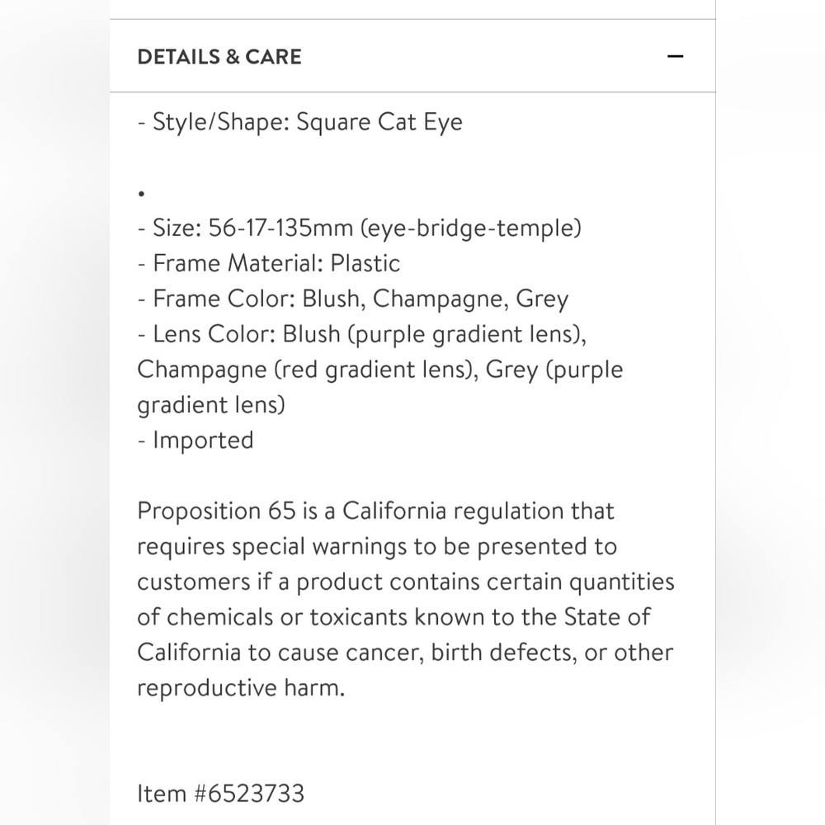The image size is (825, 825).
Task: Collapse Details & Care using minus icon
Action: click(675, 56)
